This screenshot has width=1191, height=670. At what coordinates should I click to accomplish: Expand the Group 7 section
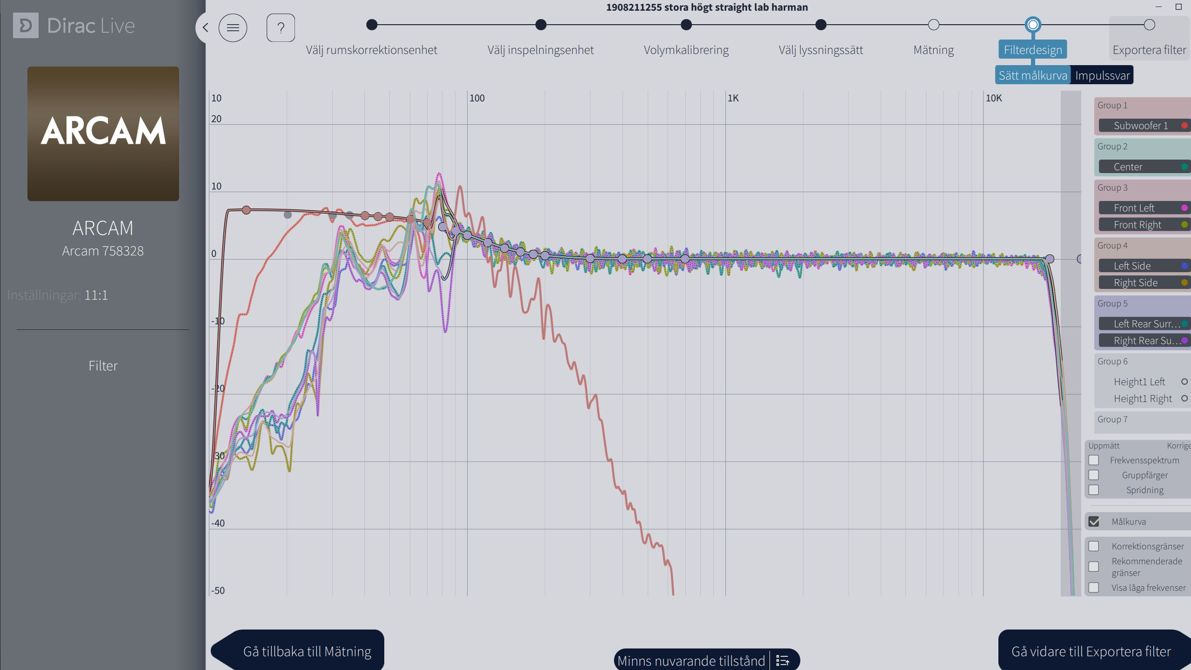click(x=1143, y=420)
